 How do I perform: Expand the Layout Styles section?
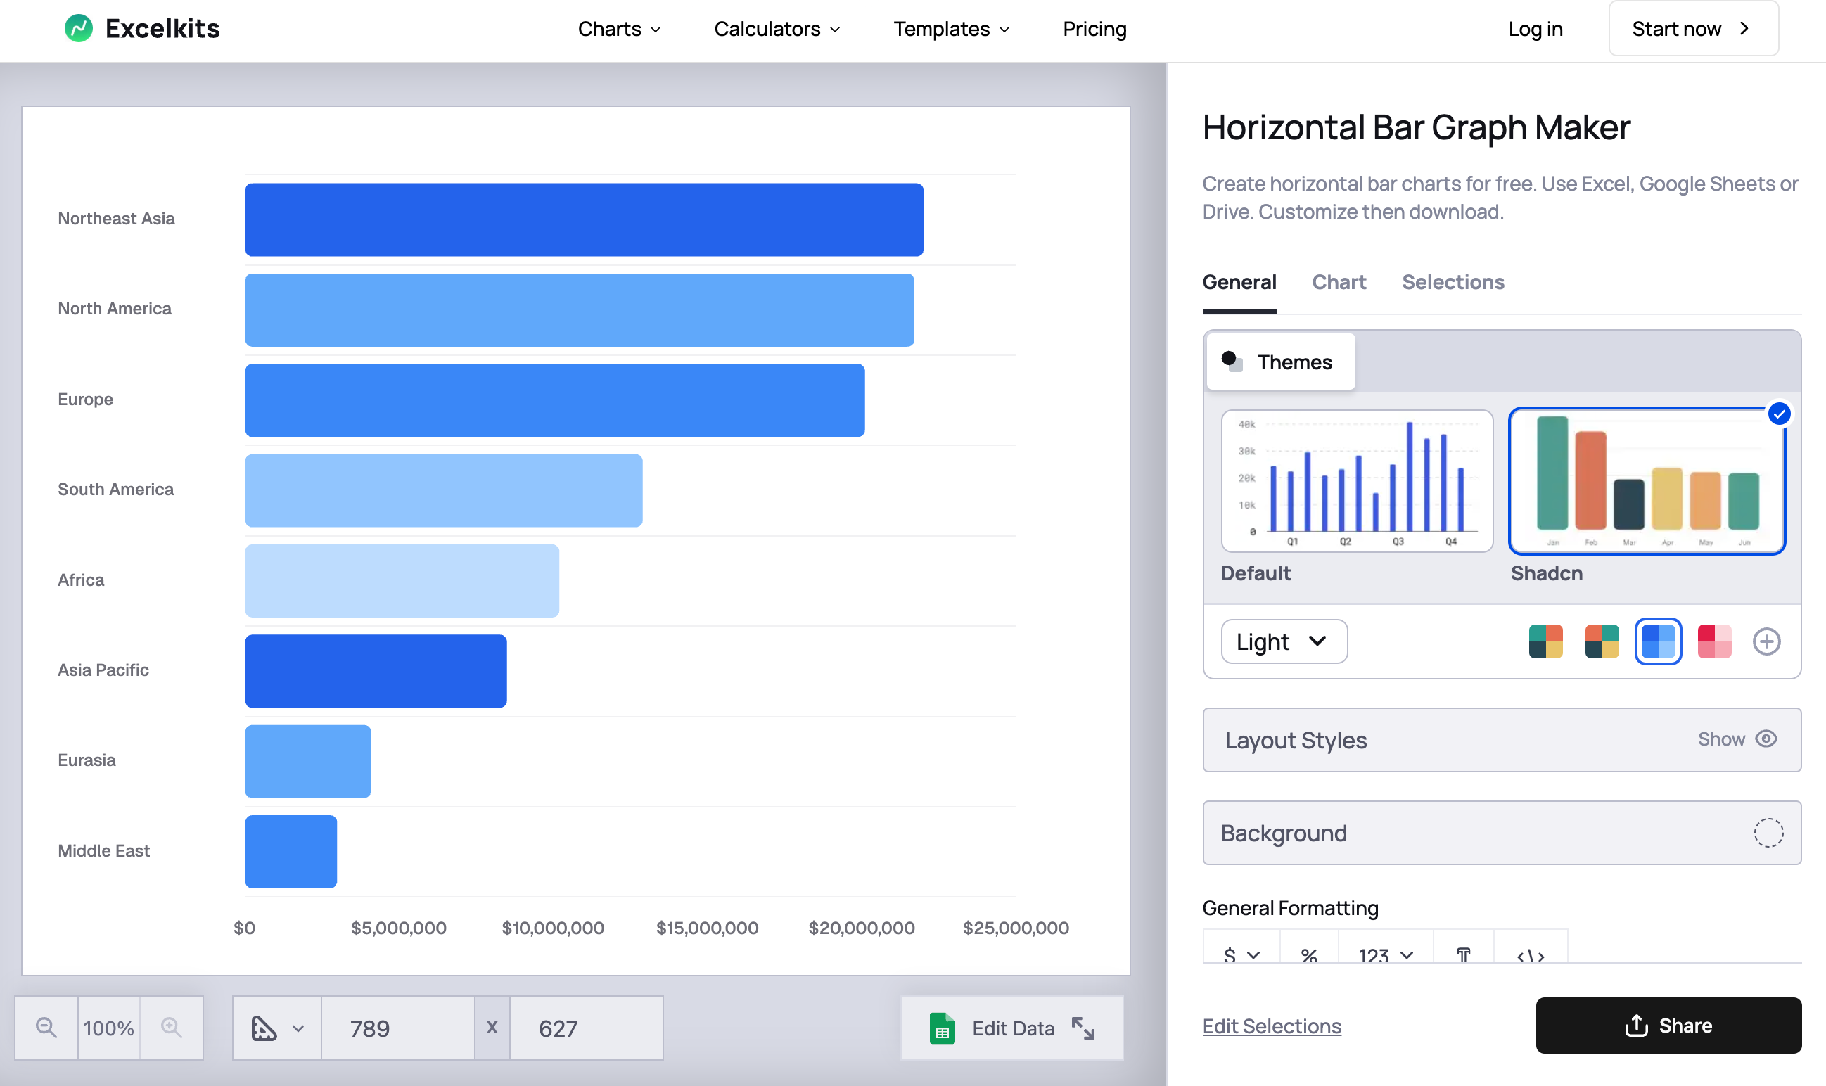pyautogui.click(x=1501, y=740)
